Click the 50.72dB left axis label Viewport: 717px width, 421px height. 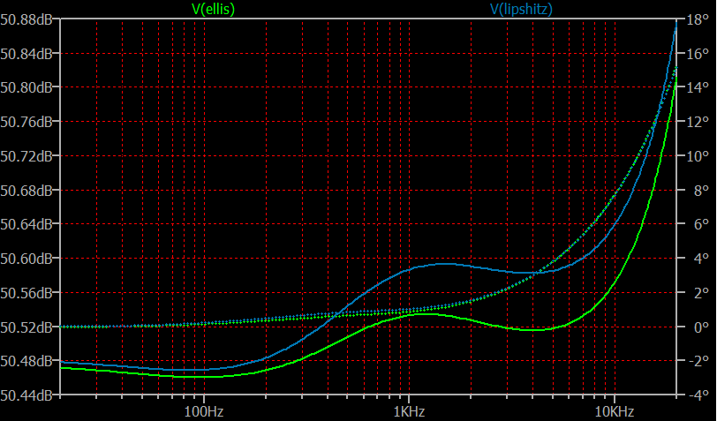[26, 156]
